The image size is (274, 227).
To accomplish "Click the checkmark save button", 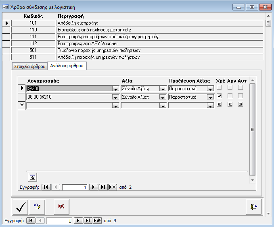I will click(x=20, y=207).
